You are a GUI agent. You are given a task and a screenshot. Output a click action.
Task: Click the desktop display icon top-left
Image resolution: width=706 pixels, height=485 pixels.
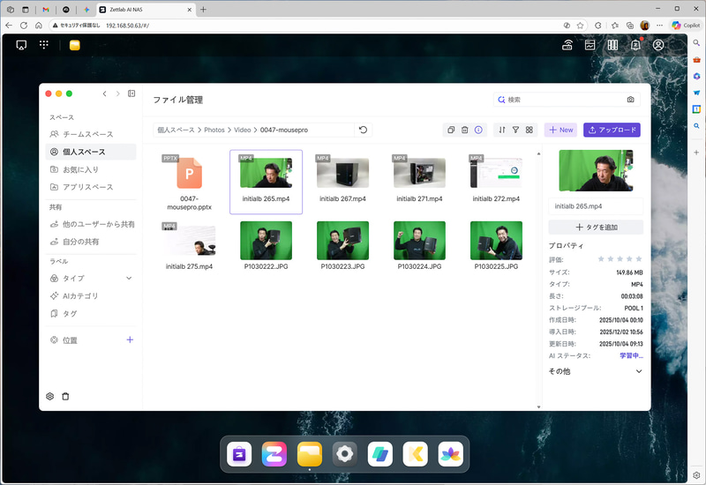(x=21, y=45)
